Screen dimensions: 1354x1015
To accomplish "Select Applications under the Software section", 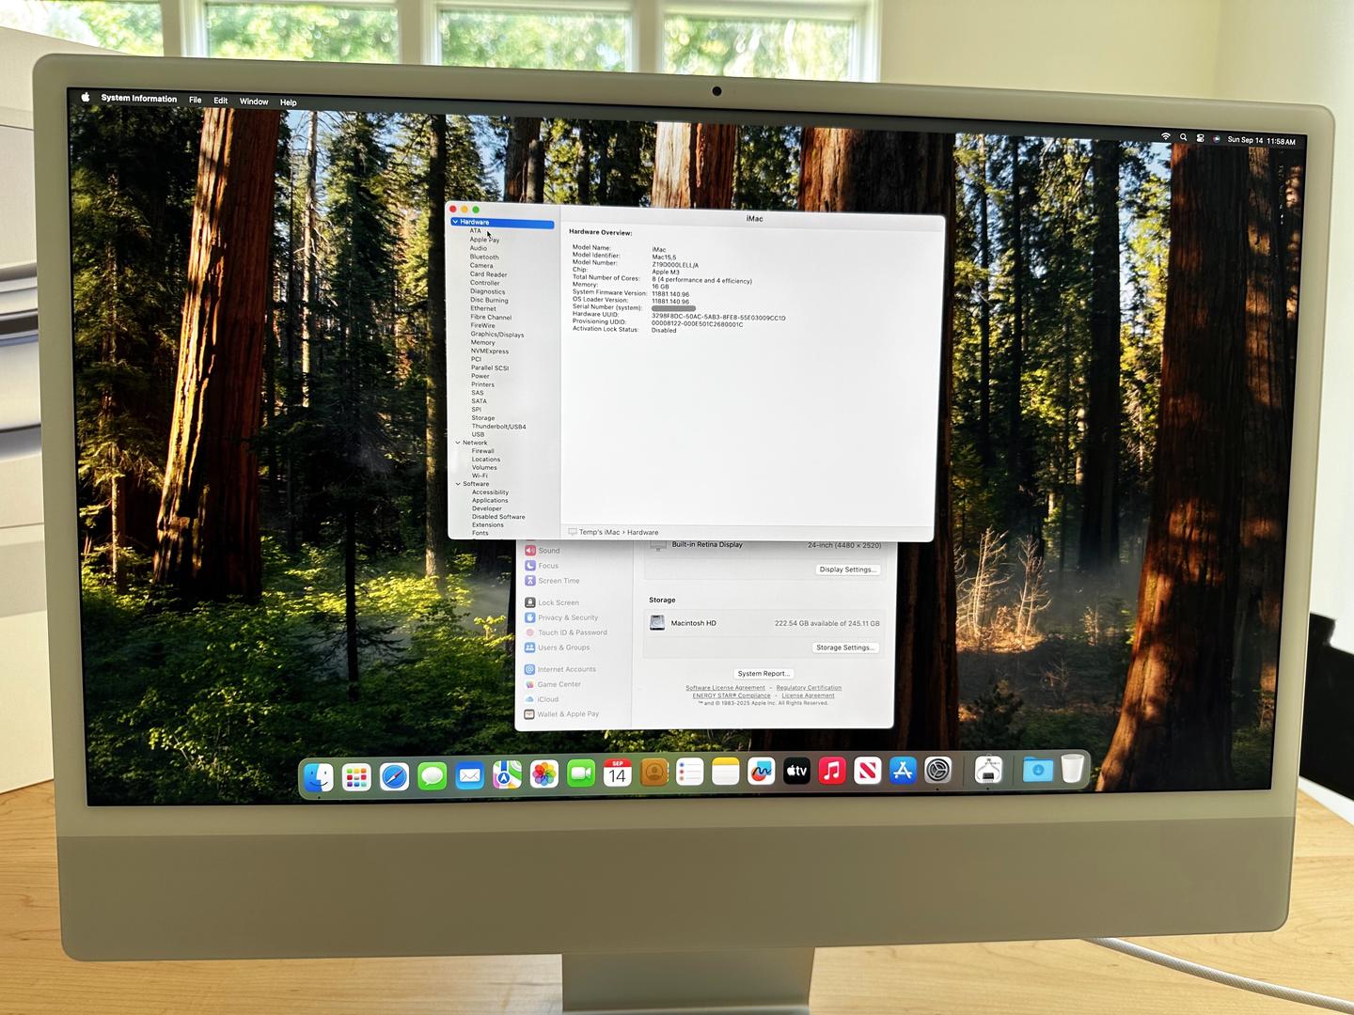I will point(490,500).
